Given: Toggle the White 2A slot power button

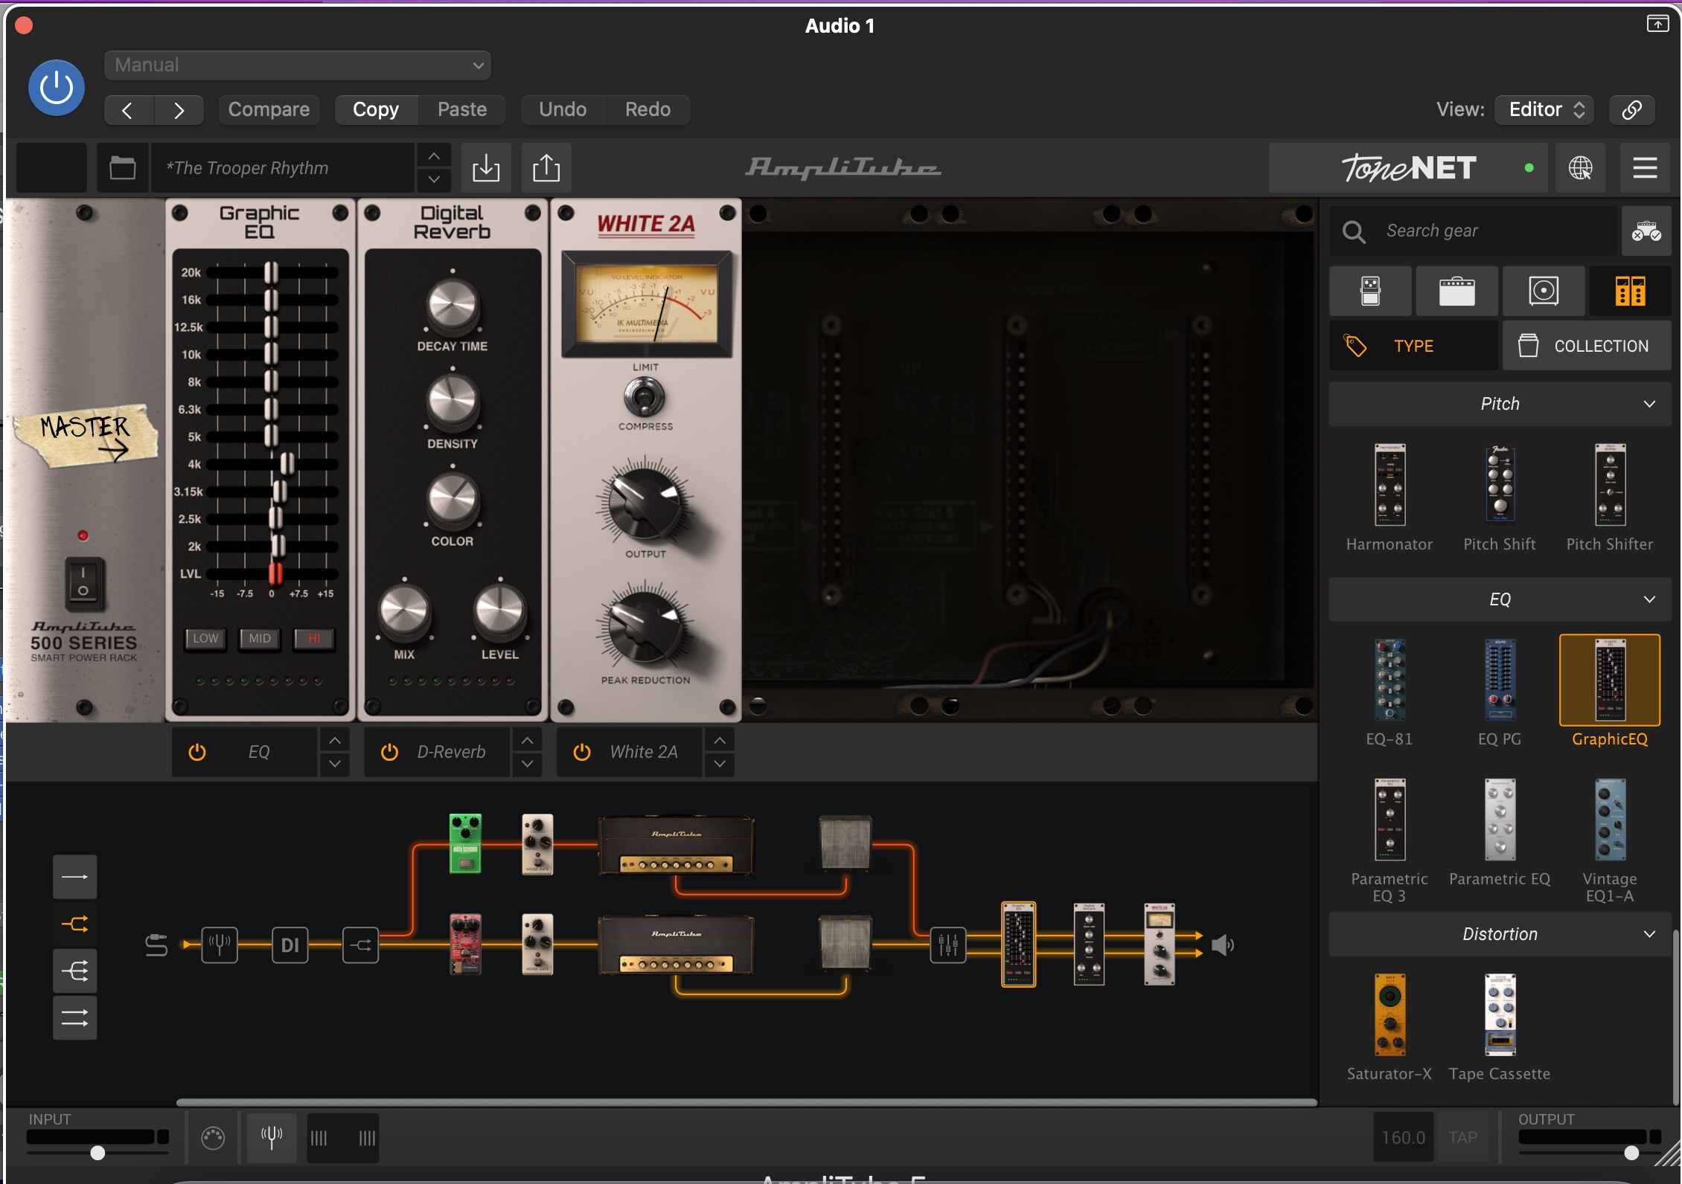Looking at the screenshot, I should [x=582, y=752].
